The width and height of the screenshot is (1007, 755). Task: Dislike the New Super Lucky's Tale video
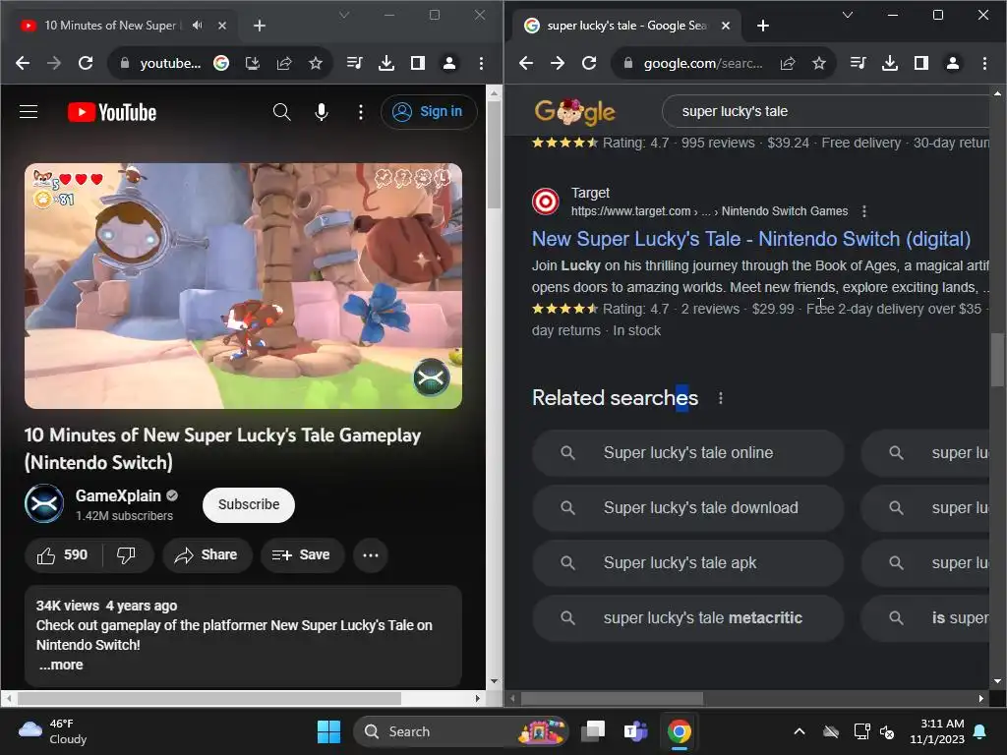[127, 554]
